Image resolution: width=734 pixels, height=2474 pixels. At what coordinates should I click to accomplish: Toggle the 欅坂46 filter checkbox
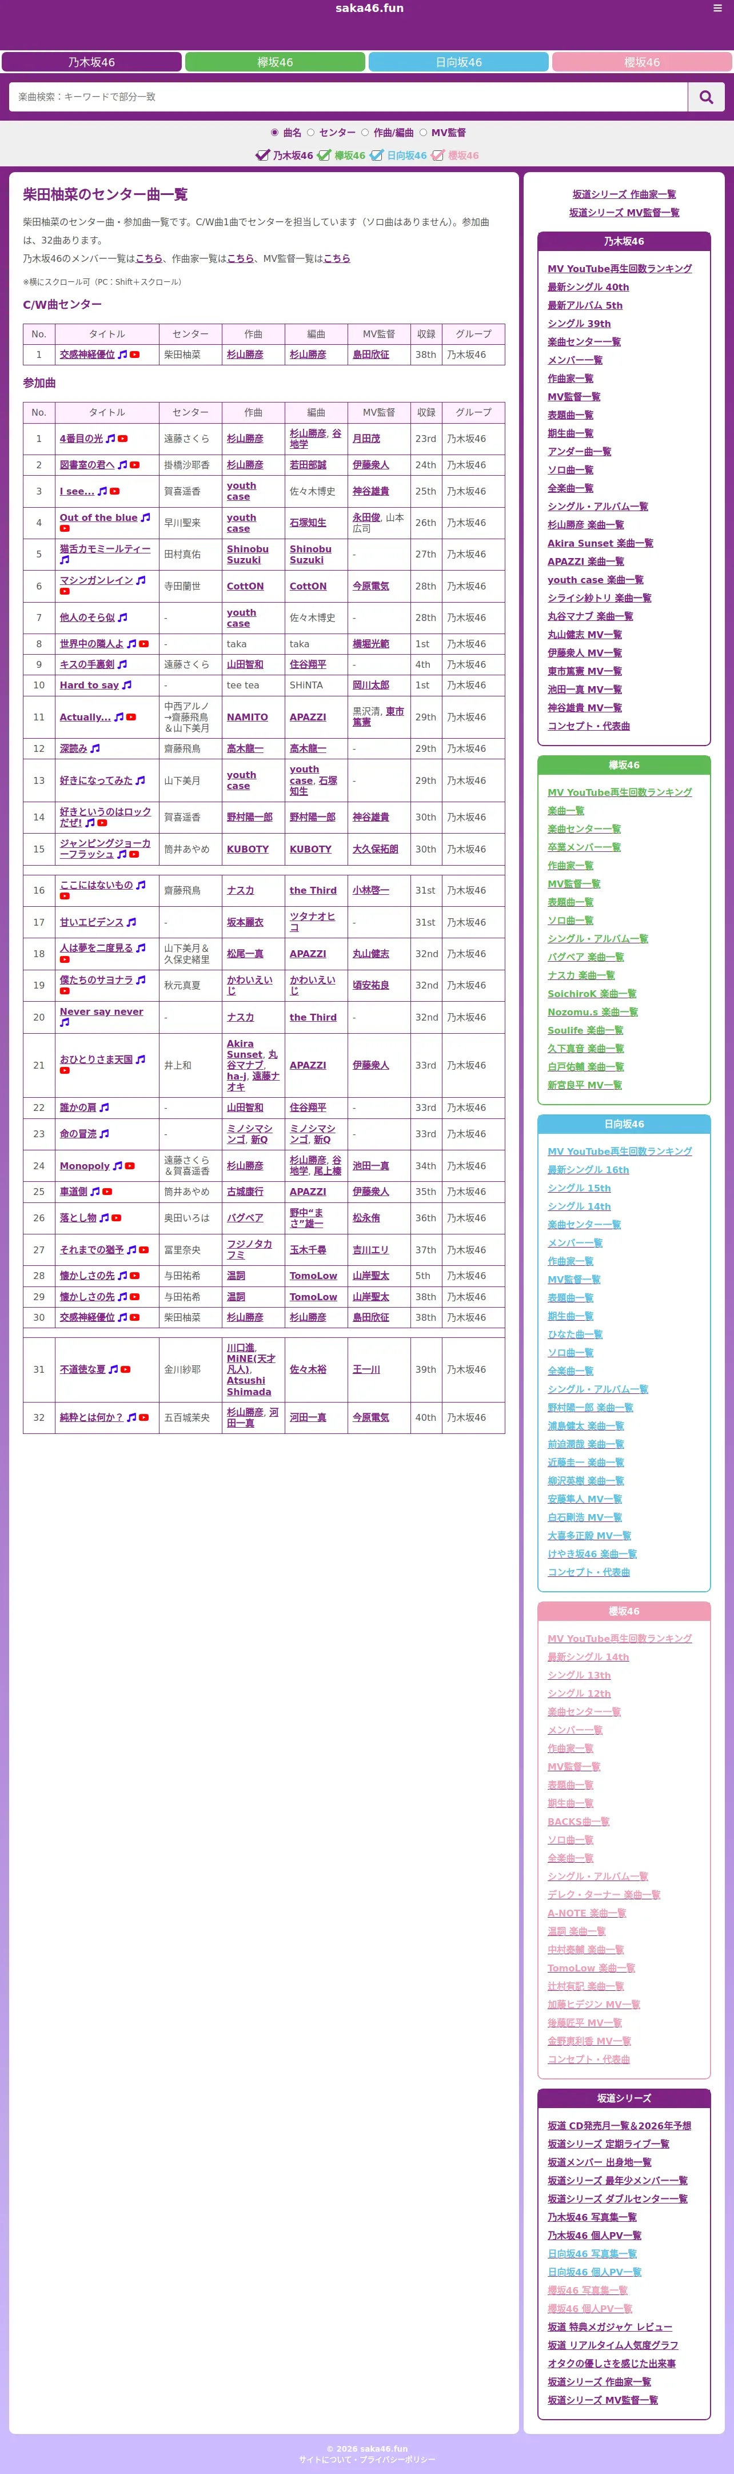pyautogui.click(x=325, y=156)
